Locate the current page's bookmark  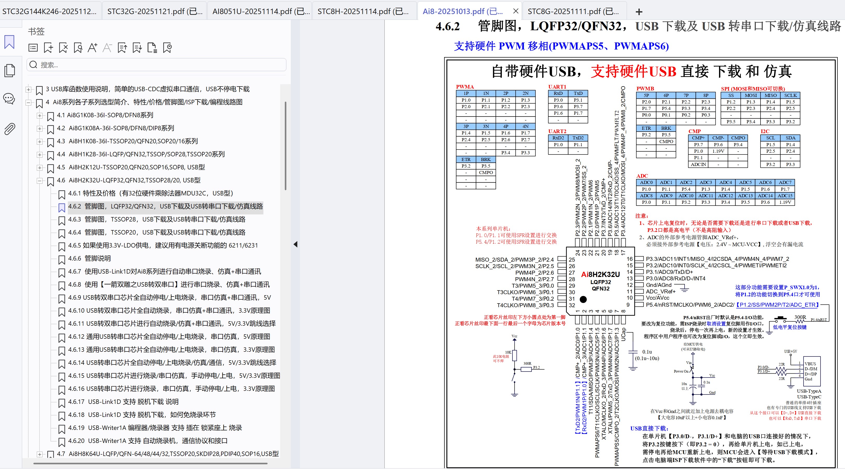point(78,47)
